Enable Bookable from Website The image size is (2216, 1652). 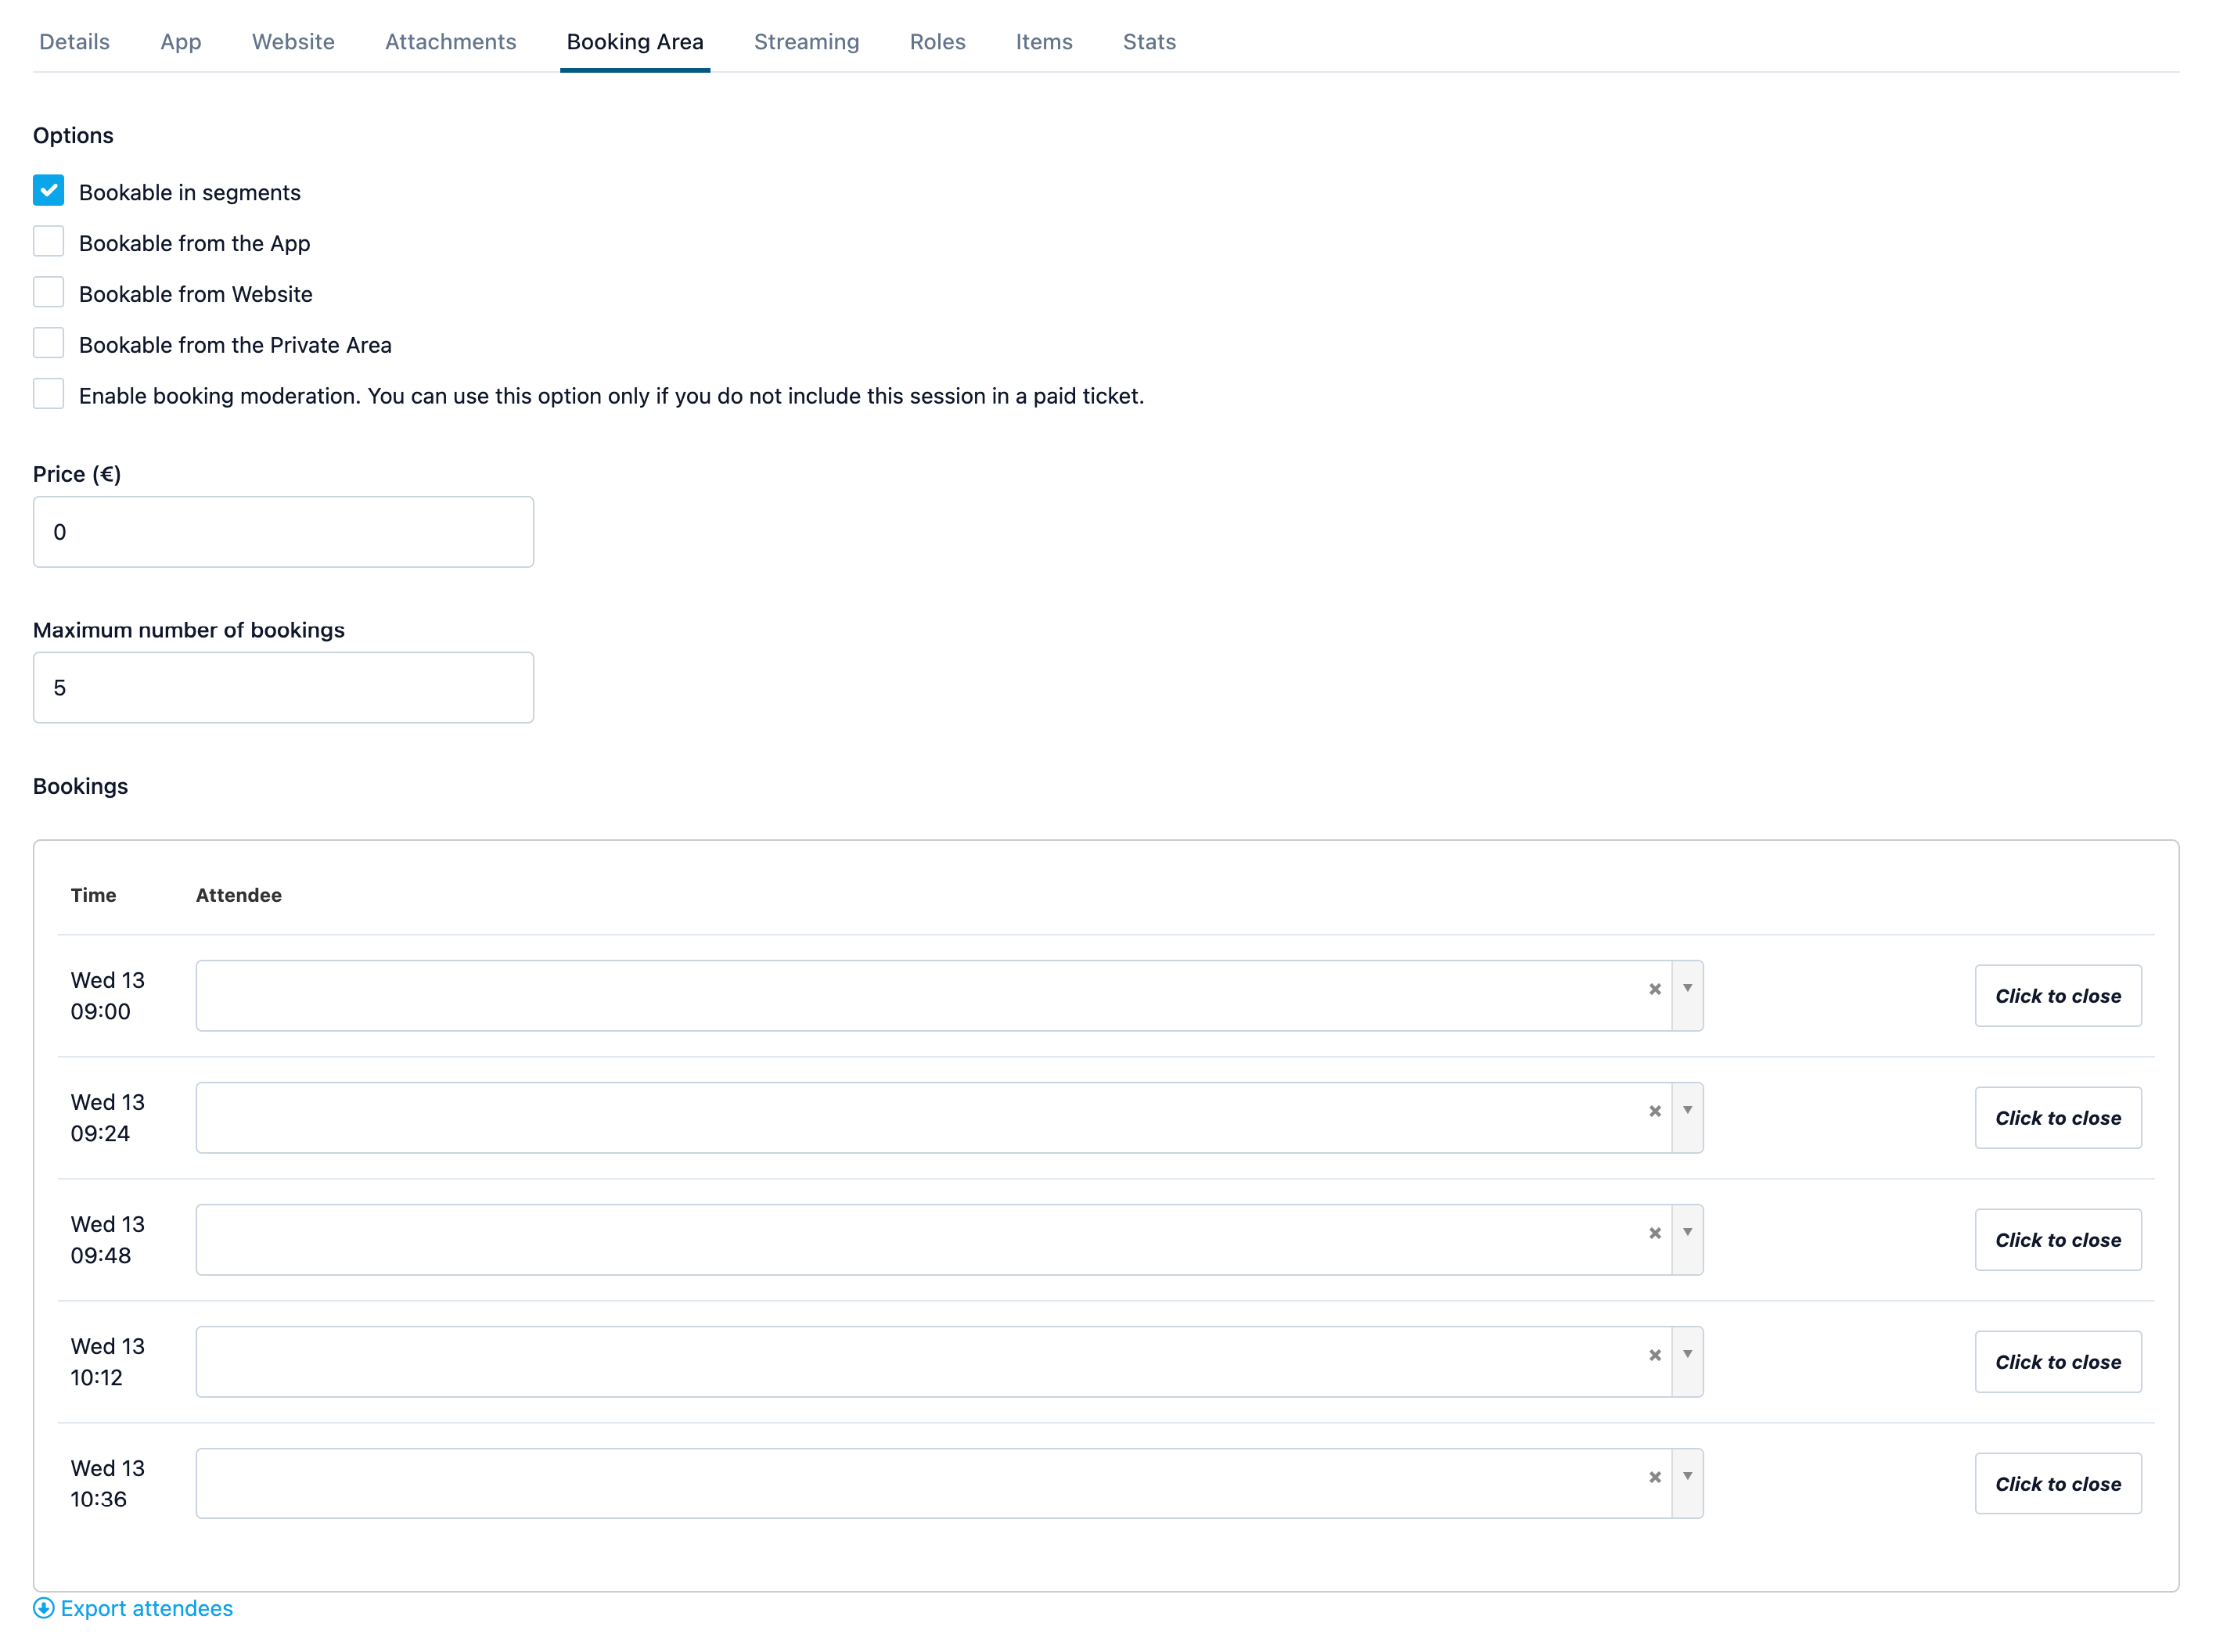[48, 292]
